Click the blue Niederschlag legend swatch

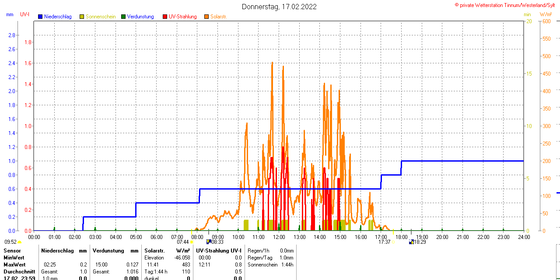tap(40, 17)
